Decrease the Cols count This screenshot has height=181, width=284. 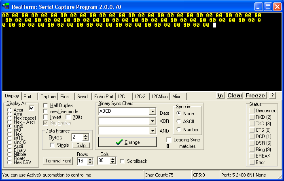pyautogui.click(x=112, y=162)
